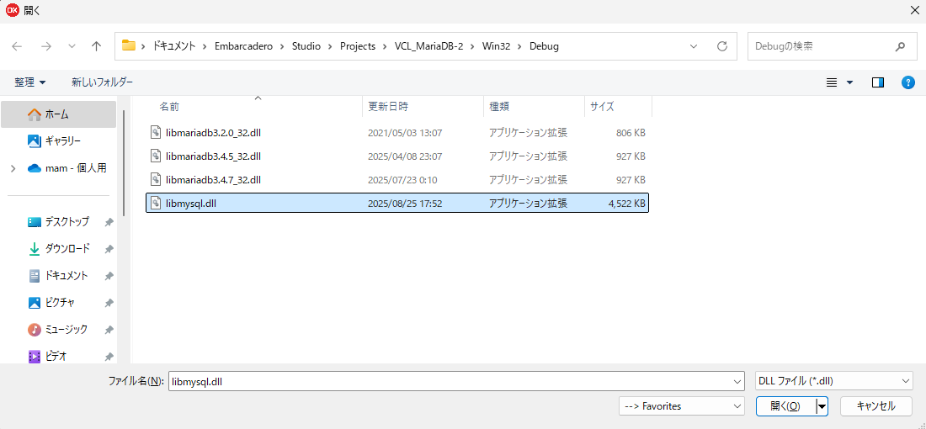Screen dimensions: 926x429
Task: Select 'mam - 個人用' cloud entry
Action: [x=67, y=168]
